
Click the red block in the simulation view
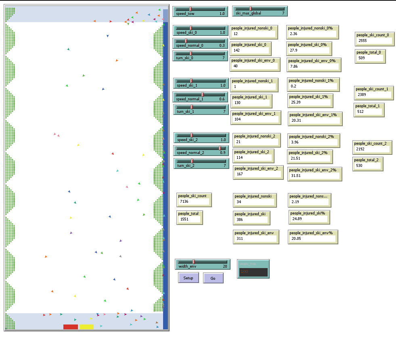(70, 327)
